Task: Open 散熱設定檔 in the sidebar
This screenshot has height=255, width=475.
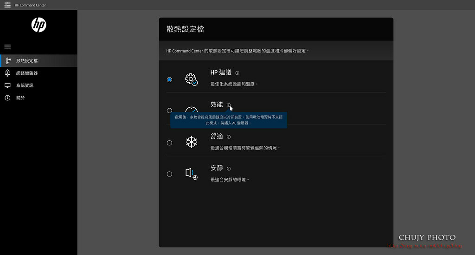Action: [39, 61]
